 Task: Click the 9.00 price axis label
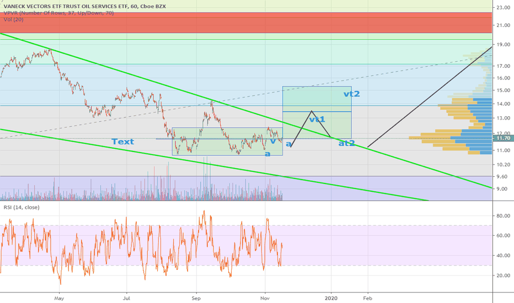click(501, 189)
